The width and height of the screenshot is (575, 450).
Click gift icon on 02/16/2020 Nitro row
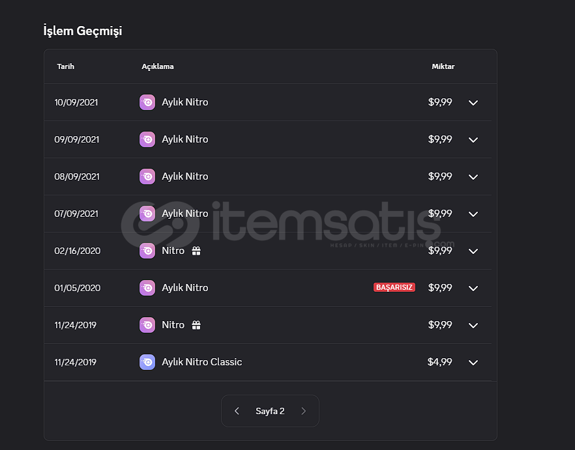coord(196,251)
